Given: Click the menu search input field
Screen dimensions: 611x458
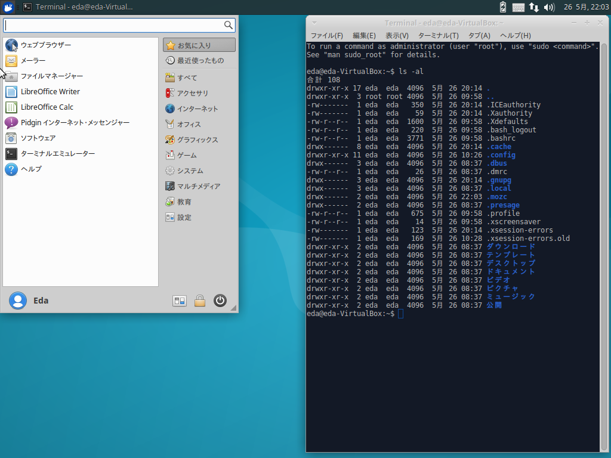Looking at the screenshot, I should click(x=119, y=25).
